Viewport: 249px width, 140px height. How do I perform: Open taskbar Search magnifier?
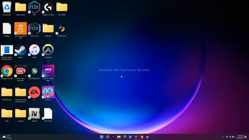point(107,137)
